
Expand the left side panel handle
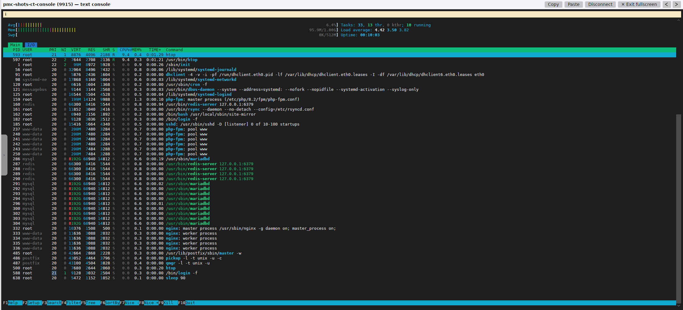tap(4, 155)
